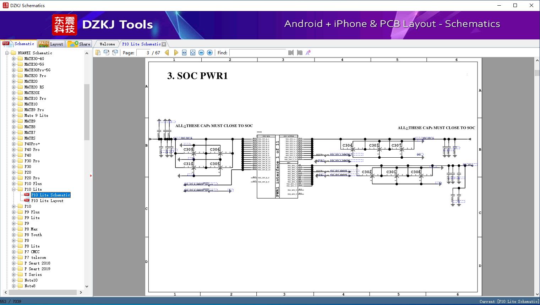
Task: Click the MATE20 RS folder icon
Action: pyautogui.click(x=20, y=87)
